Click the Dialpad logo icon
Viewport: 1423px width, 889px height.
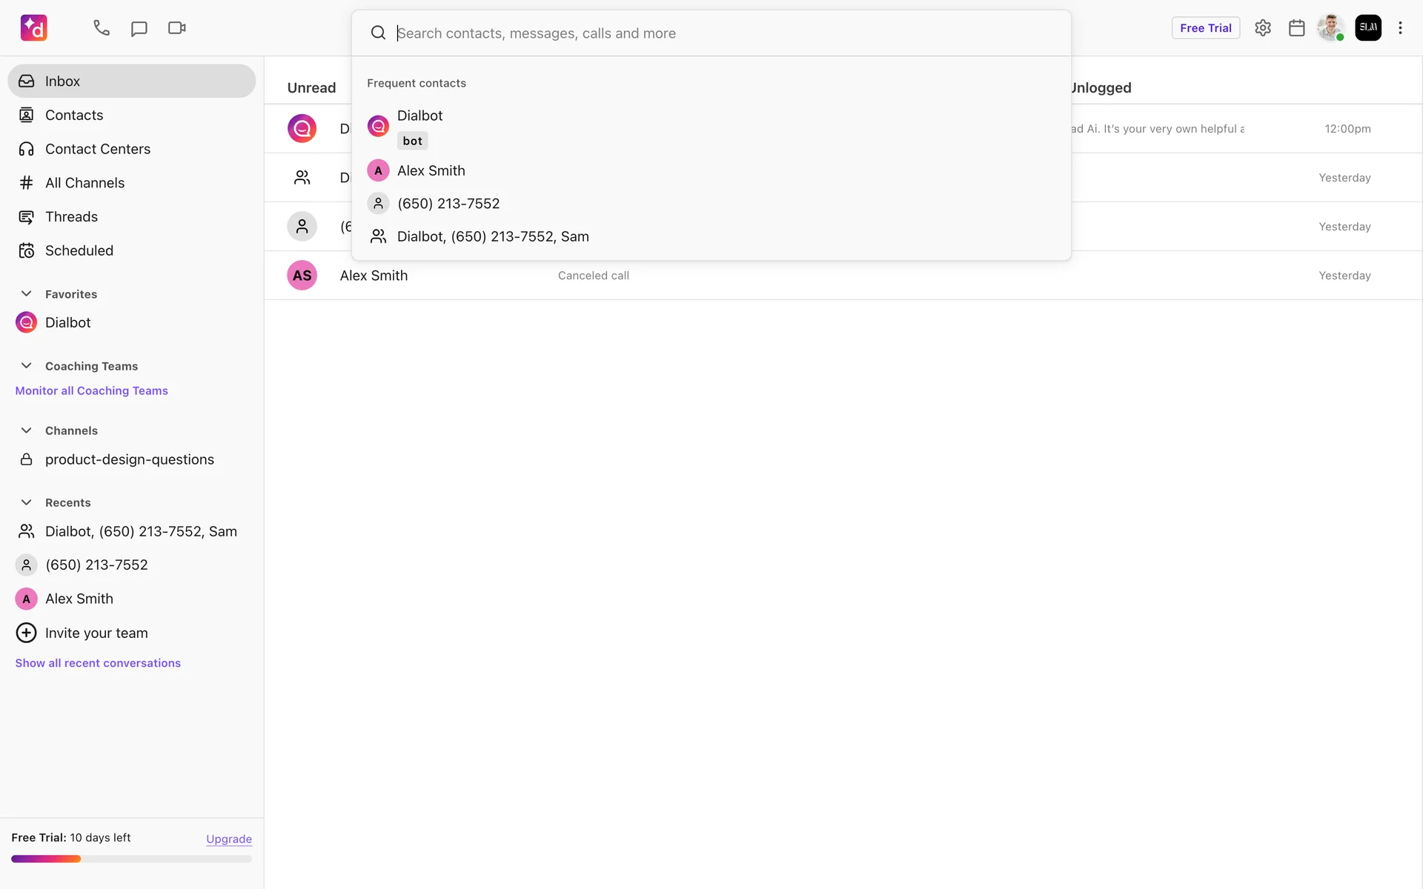click(x=34, y=28)
